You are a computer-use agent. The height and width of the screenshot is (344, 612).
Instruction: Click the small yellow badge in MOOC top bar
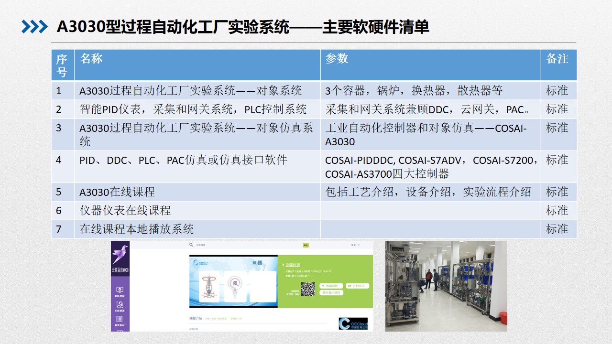(306, 245)
